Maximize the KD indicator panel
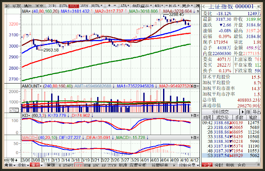The height and width of the screenshot is (171, 265). click(x=195, y=116)
